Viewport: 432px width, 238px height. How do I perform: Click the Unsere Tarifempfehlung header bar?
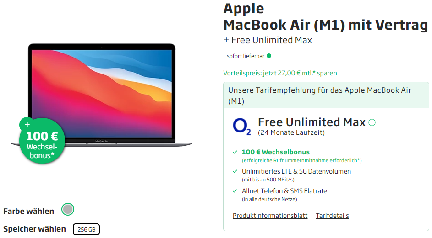tap(326, 95)
